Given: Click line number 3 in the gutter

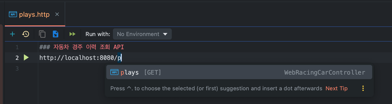Looking at the screenshot, I should 17,68.
